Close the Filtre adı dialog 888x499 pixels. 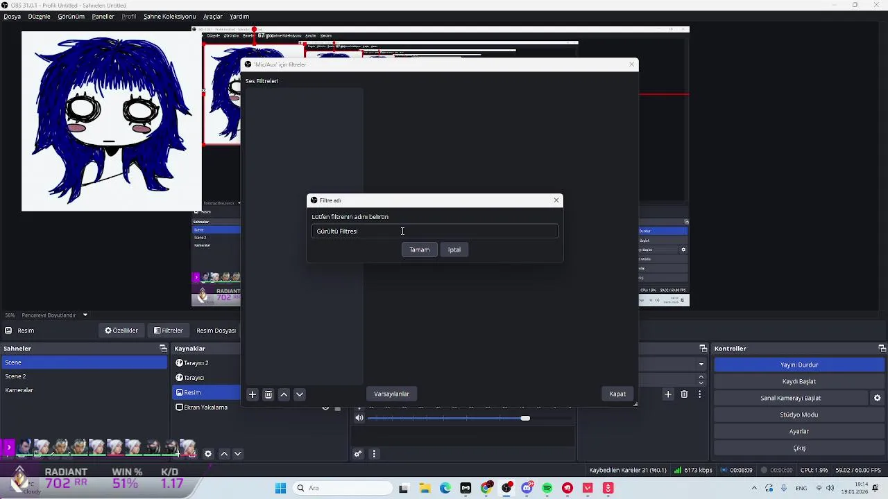(556, 200)
